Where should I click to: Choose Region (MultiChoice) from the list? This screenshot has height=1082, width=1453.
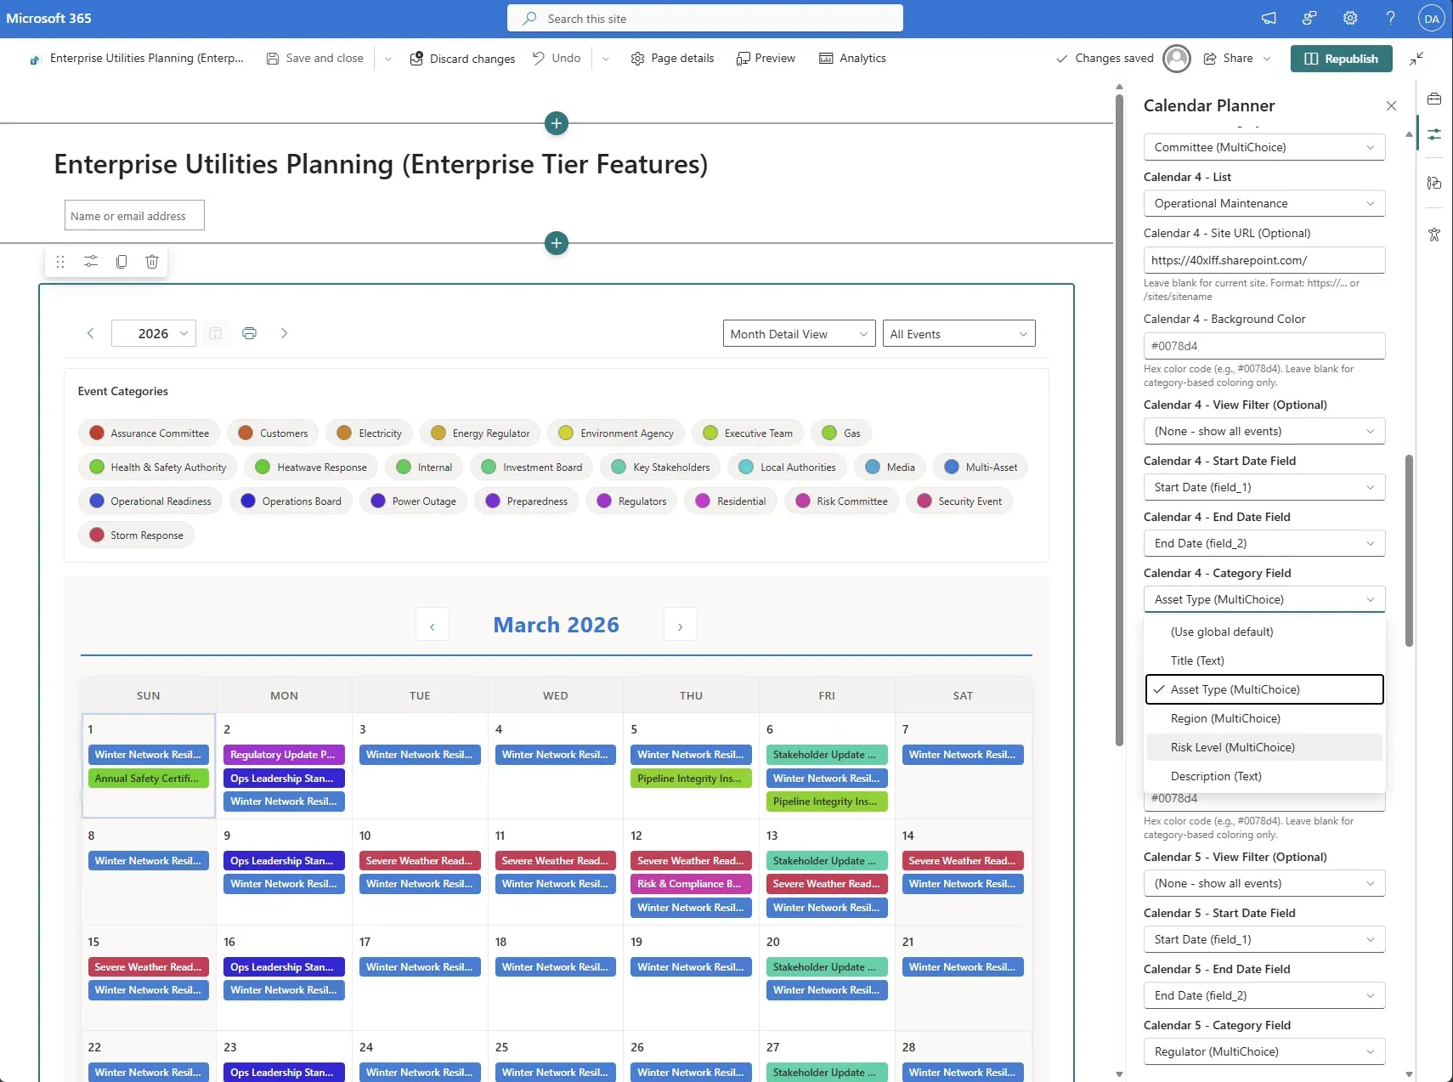tap(1224, 718)
